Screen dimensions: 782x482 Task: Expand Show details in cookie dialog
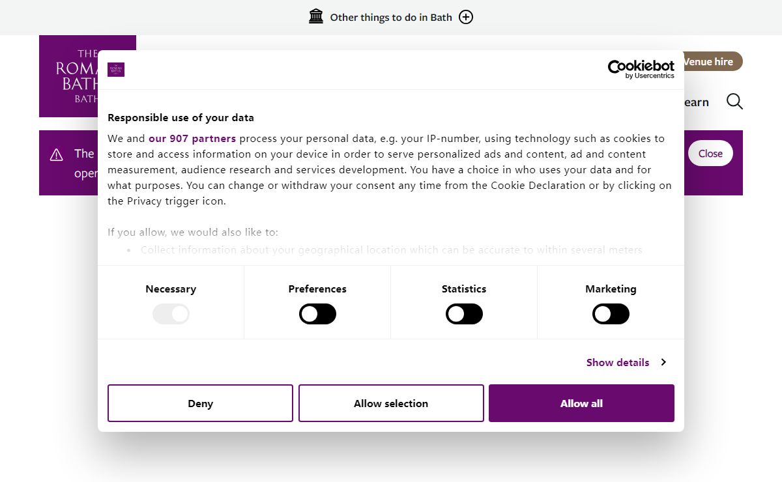click(x=618, y=362)
